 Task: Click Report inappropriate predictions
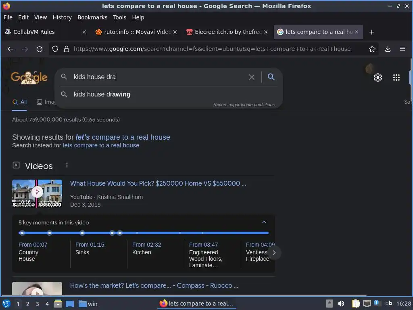pyautogui.click(x=244, y=105)
